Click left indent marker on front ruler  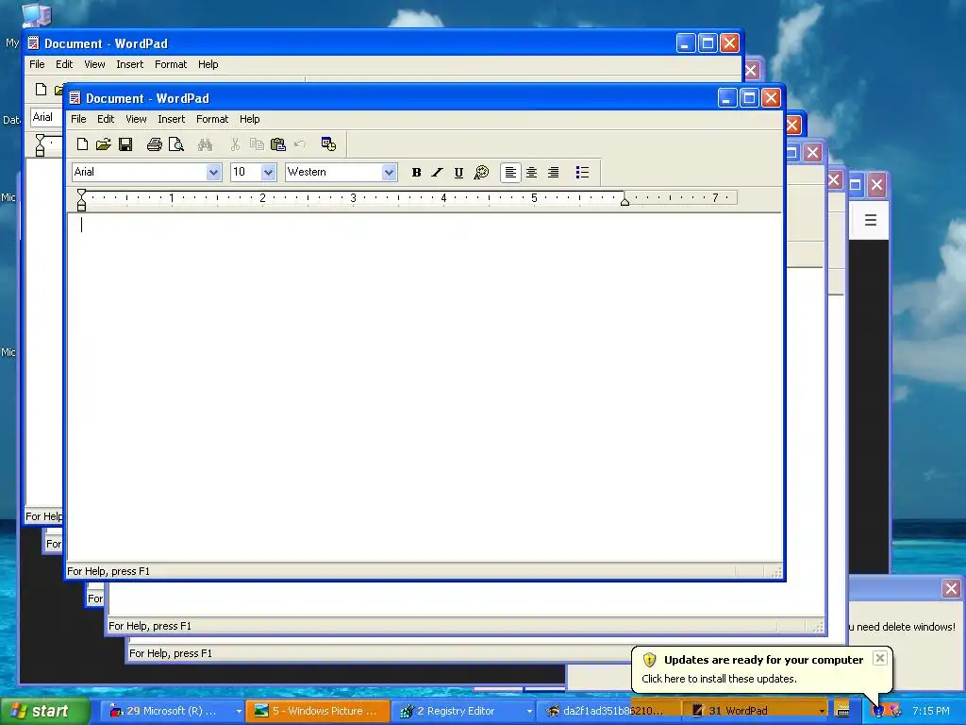(81, 200)
